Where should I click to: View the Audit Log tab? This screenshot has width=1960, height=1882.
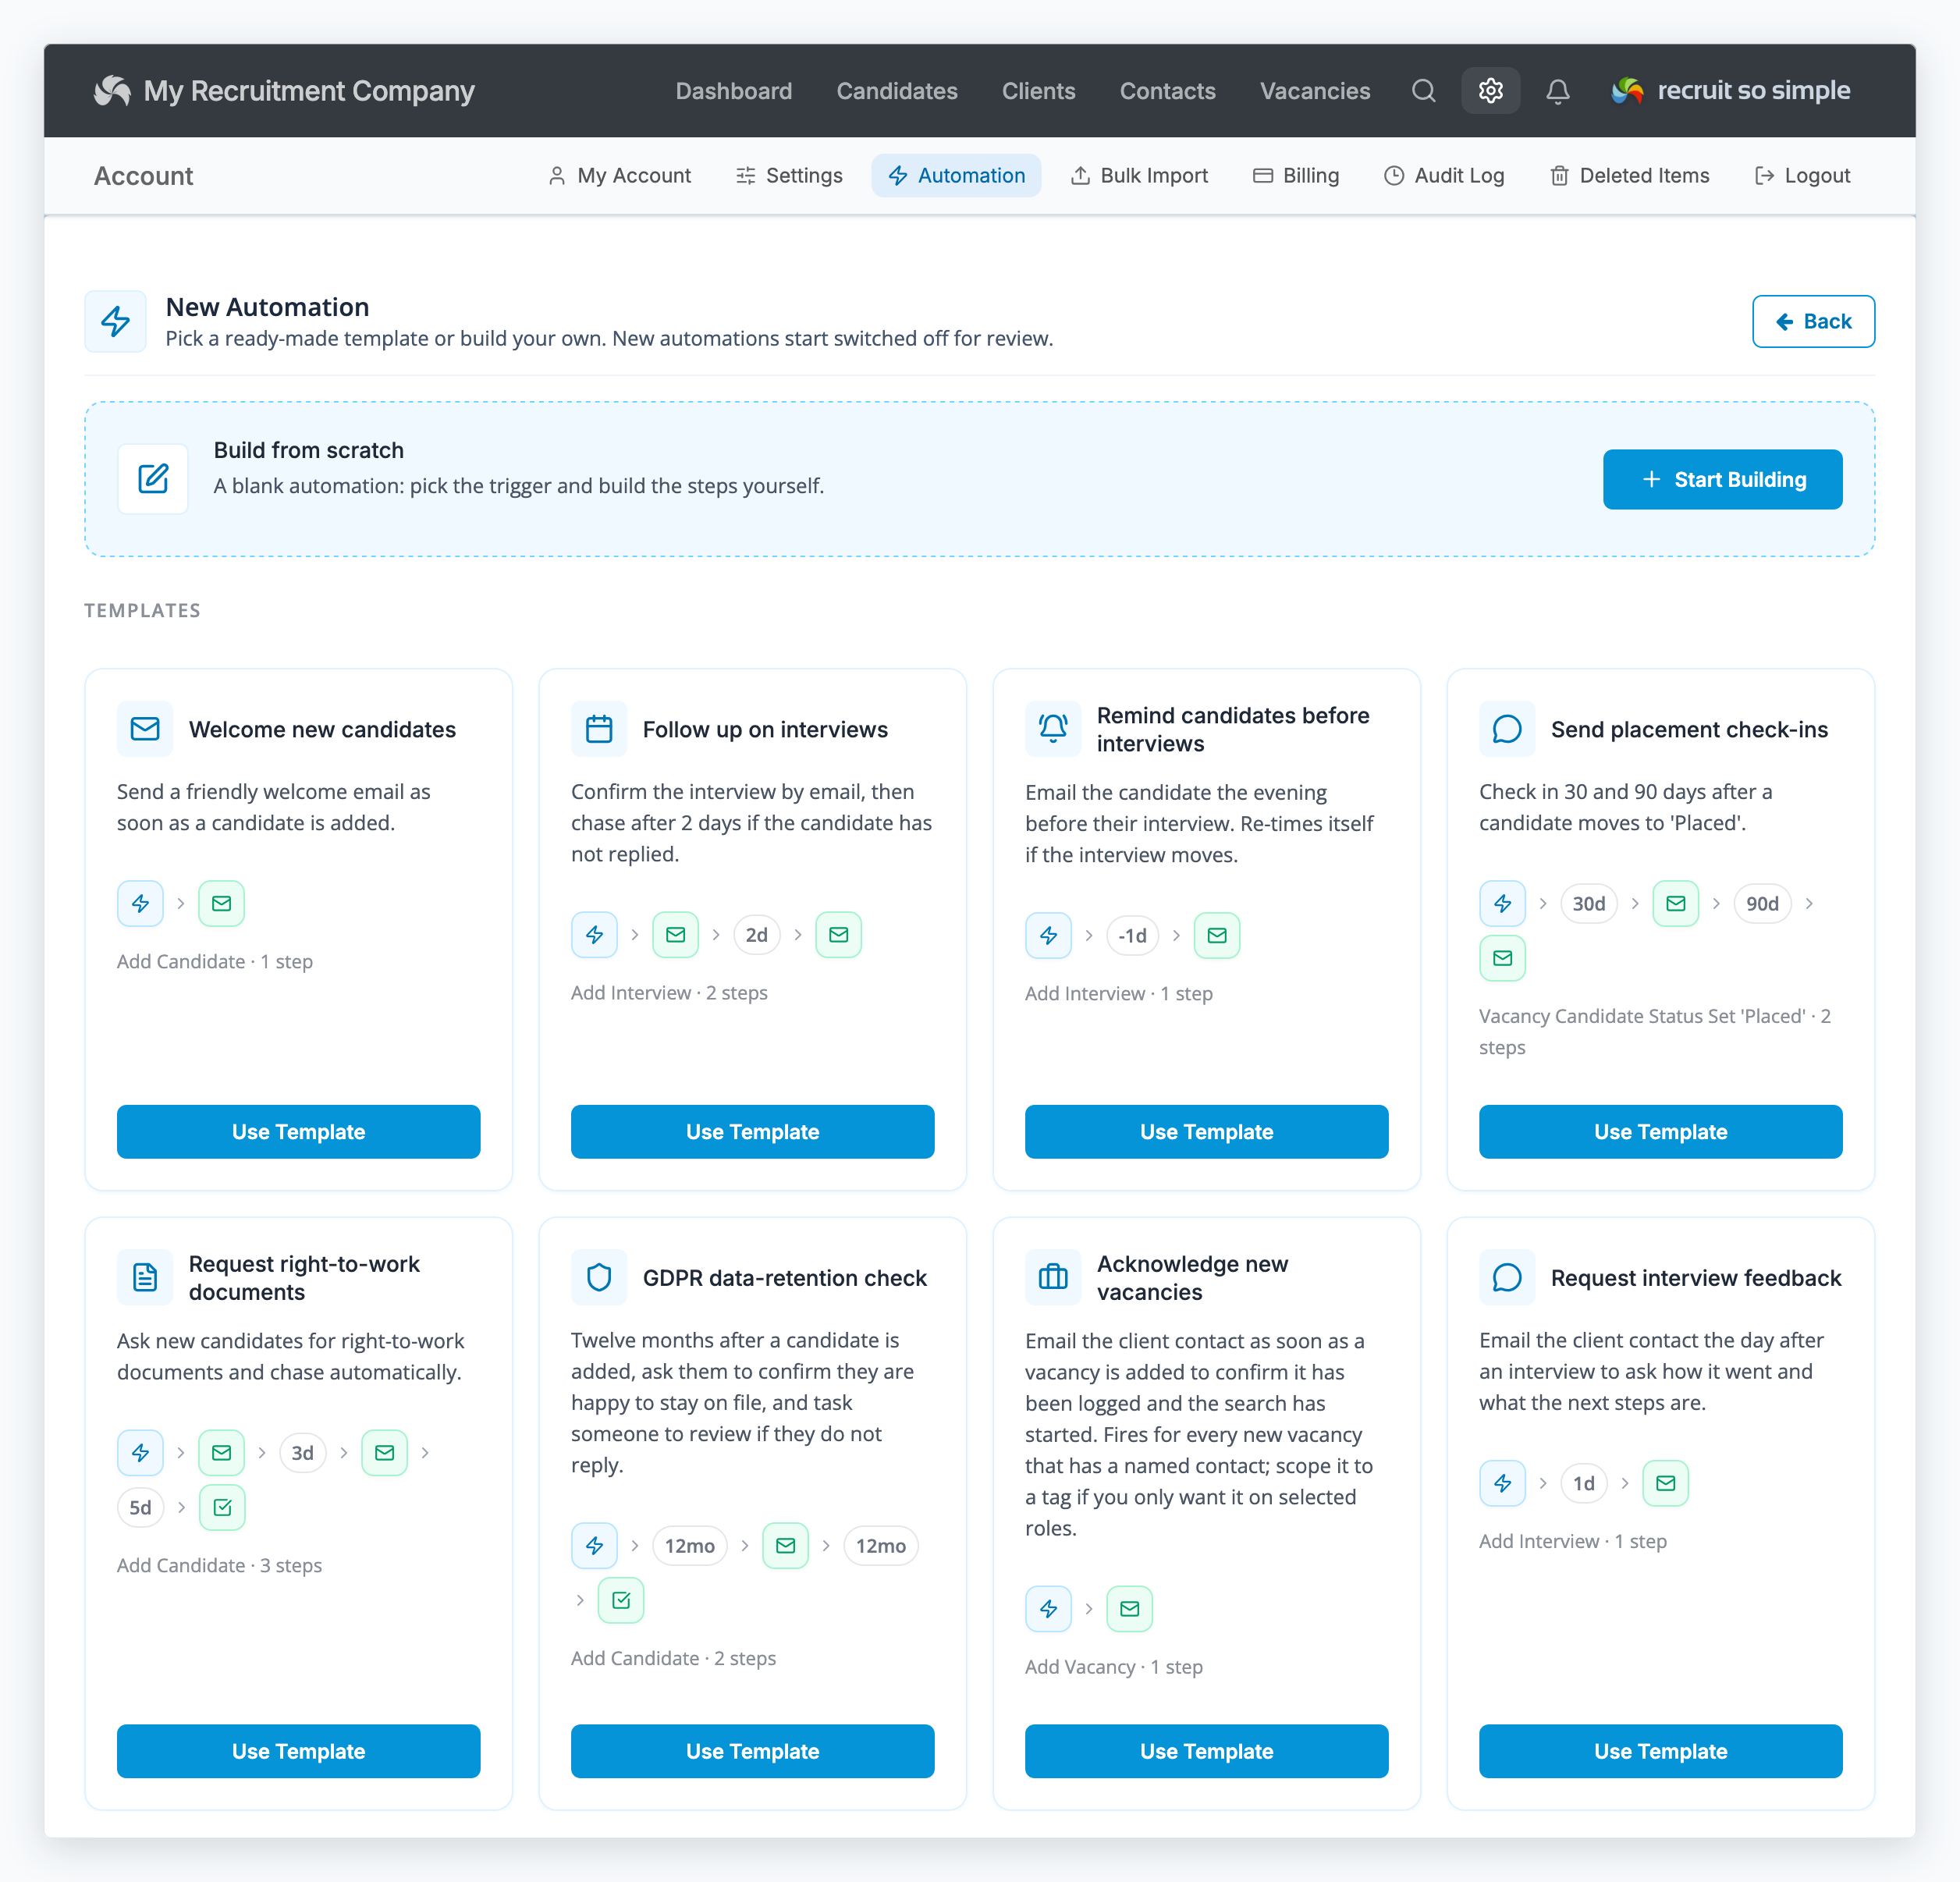click(1444, 176)
